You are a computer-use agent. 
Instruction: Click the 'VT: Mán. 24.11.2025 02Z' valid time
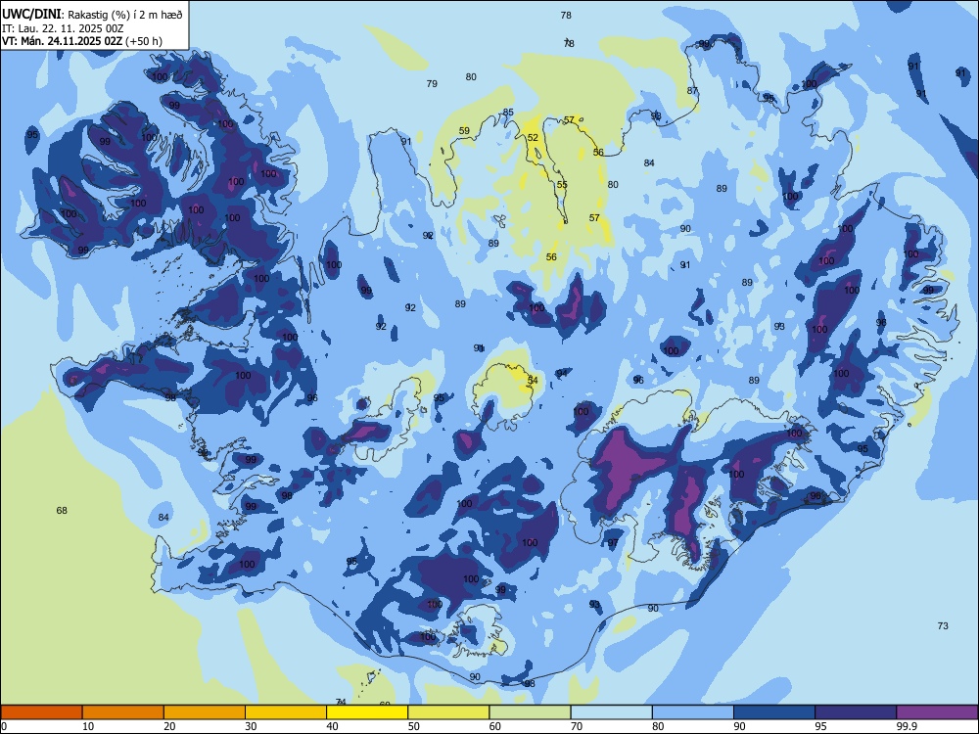(62, 41)
